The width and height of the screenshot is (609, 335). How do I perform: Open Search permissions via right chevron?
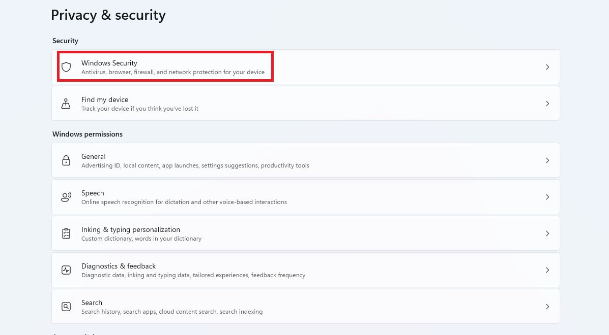pos(547,307)
